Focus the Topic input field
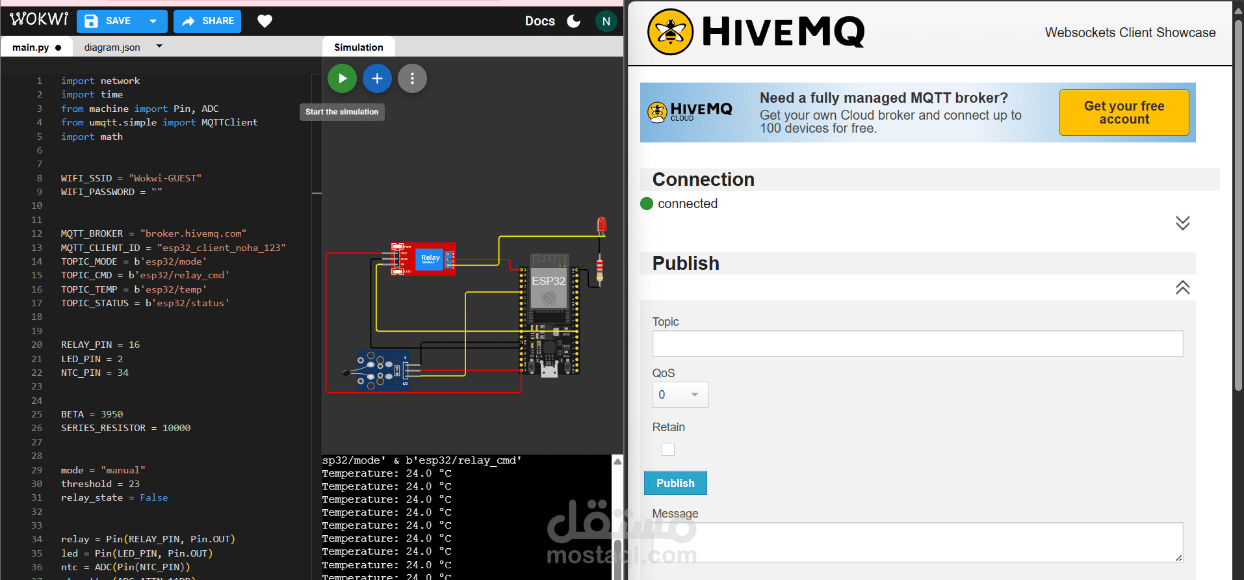The width and height of the screenshot is (1244, 580). coord(917,343)
